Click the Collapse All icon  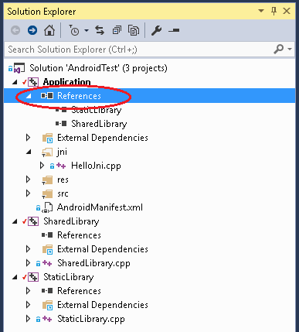(x=117, y=30)
